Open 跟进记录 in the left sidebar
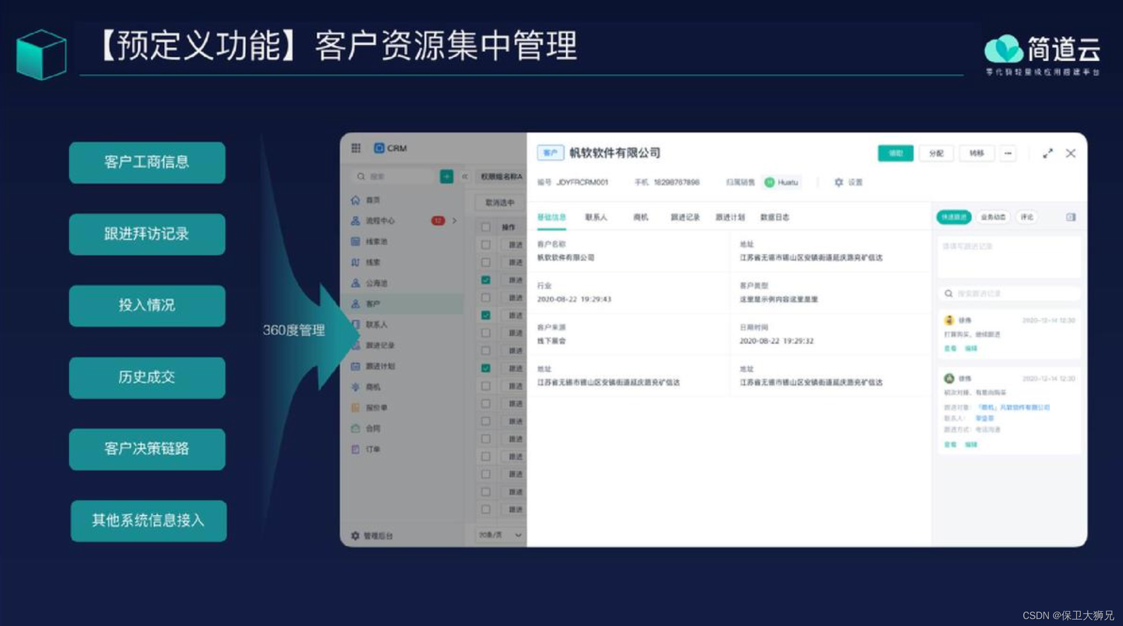This screenshot has width=1123, height=626. coord(380,345)
